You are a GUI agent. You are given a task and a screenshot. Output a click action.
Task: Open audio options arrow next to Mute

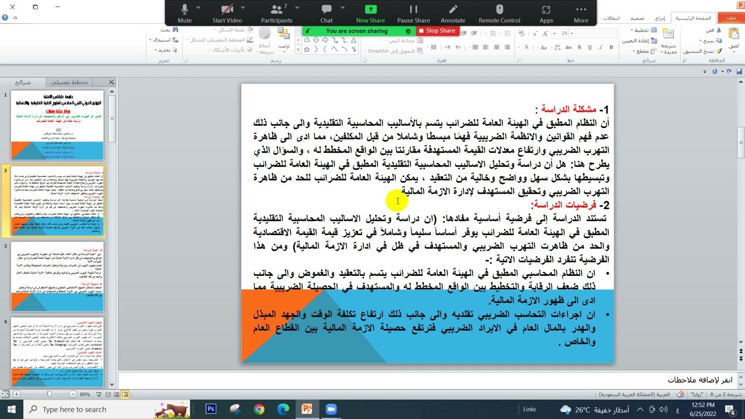(x=198, y=8)
